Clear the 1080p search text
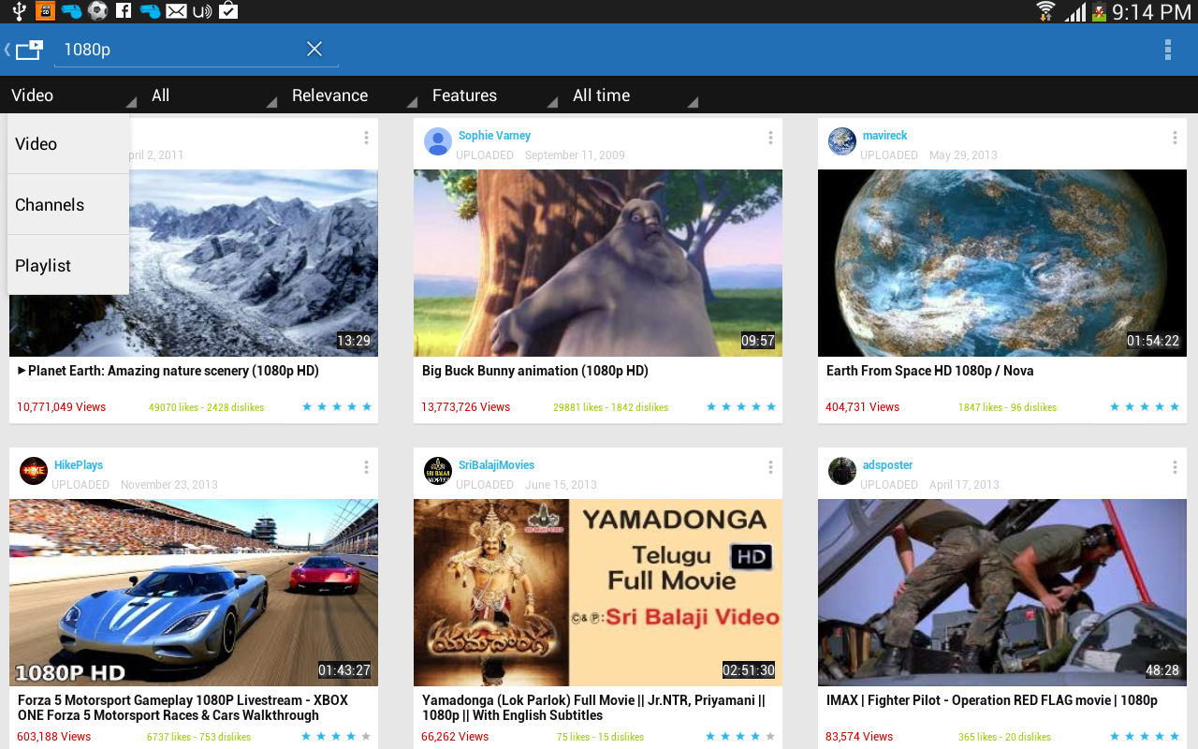Screen dimensions: 1198x749 pyautogui.click(x=314, y=49)
